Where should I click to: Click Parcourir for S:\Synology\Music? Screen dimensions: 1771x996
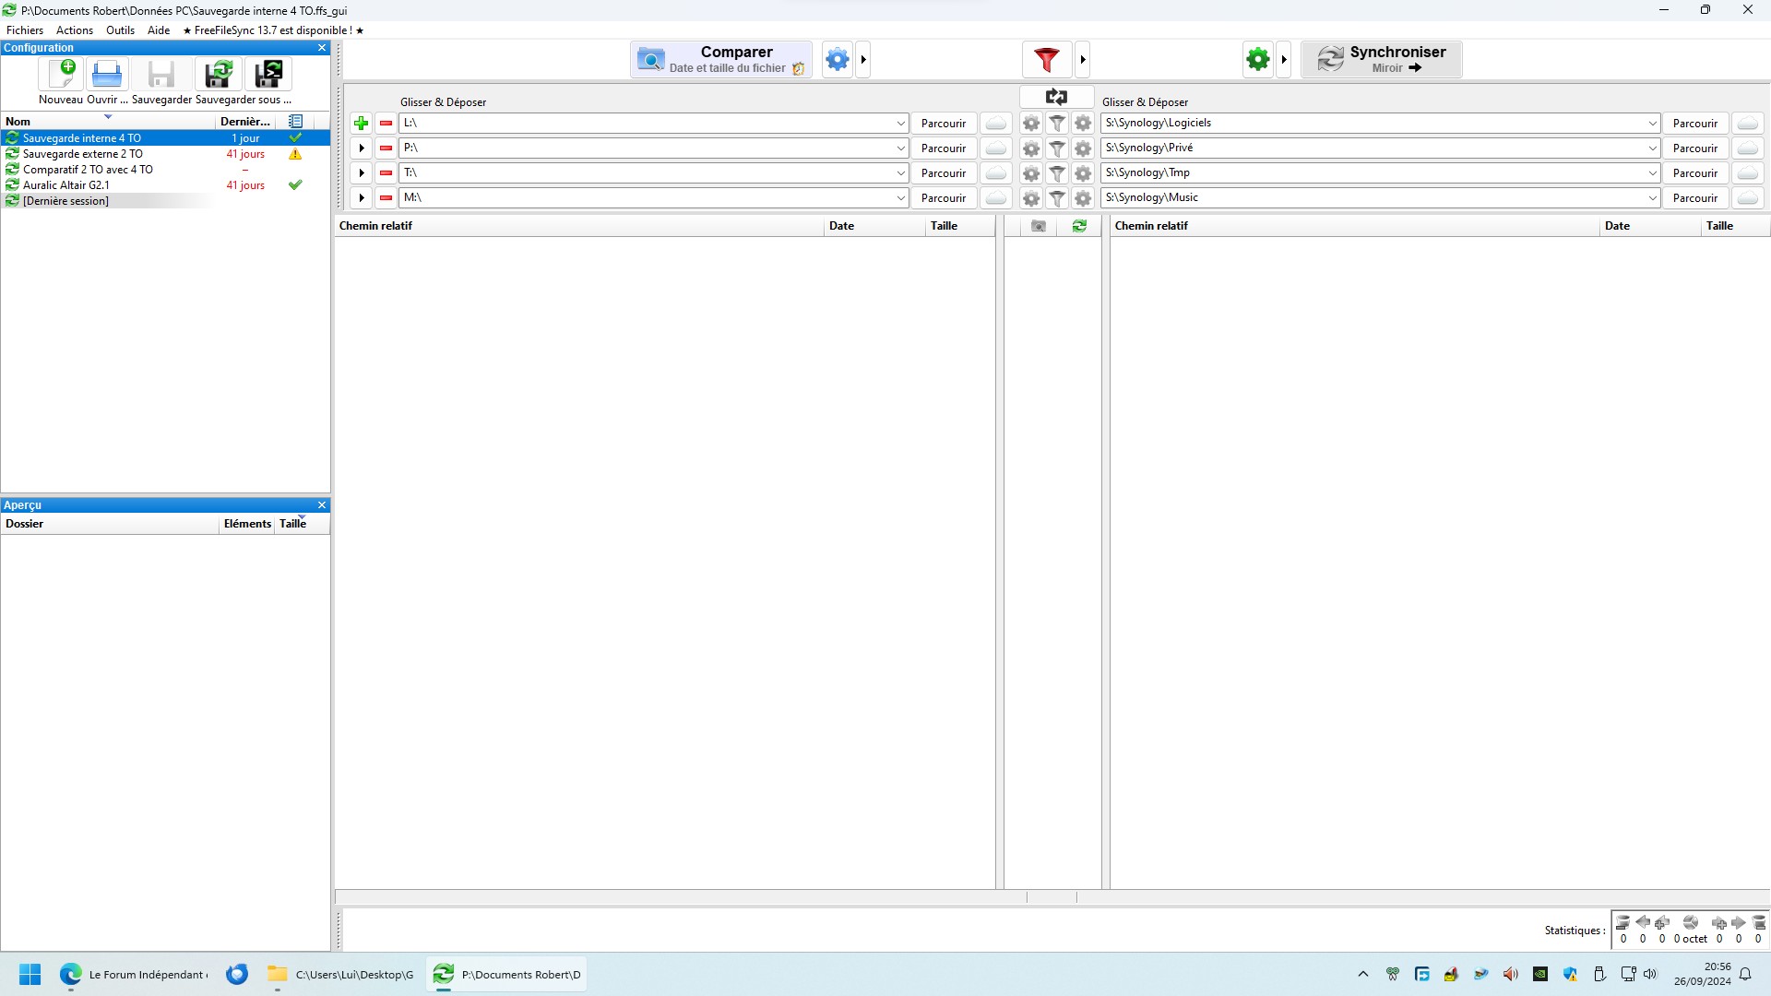pos(1695,198)
